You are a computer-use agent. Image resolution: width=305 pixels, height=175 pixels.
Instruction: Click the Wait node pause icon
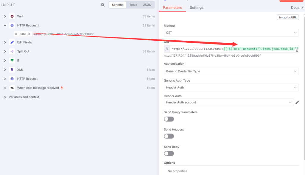point(12,16)
